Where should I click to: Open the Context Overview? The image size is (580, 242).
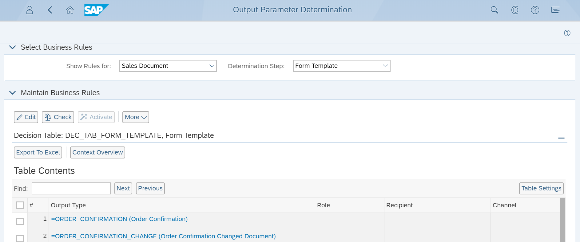click(97, 152)
